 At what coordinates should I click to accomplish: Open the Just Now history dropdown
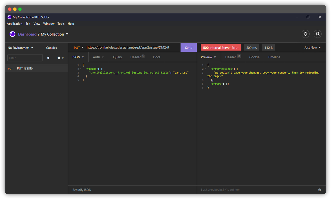click(312, 48)
